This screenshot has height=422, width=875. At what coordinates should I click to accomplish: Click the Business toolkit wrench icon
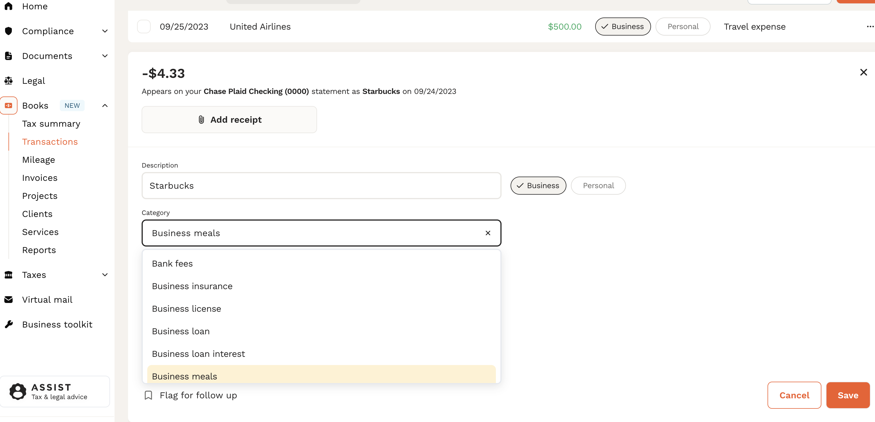click(x=9, y=324)
